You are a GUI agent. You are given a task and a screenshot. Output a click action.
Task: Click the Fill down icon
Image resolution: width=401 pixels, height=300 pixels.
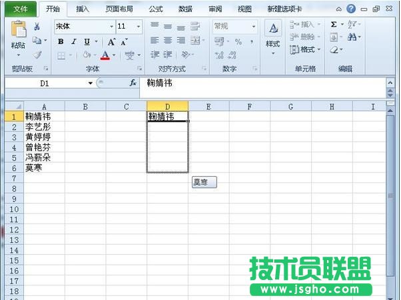[x=334, y=37]
